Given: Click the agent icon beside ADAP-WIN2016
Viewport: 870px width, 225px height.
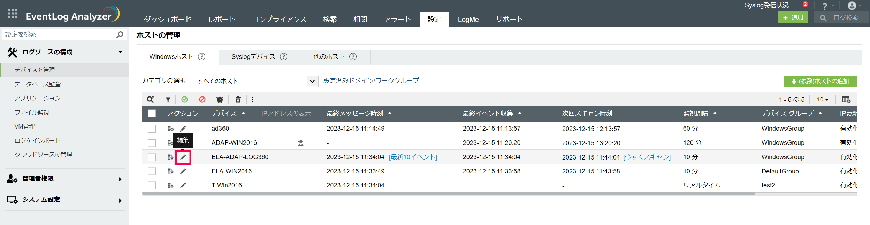Looking at the screenshot, I should click(301, 143).
